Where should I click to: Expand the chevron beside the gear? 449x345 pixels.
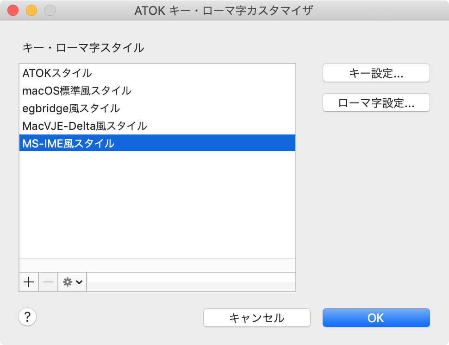click(79, 282)
